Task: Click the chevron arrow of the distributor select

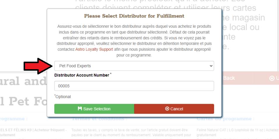Action: point(211,66)
